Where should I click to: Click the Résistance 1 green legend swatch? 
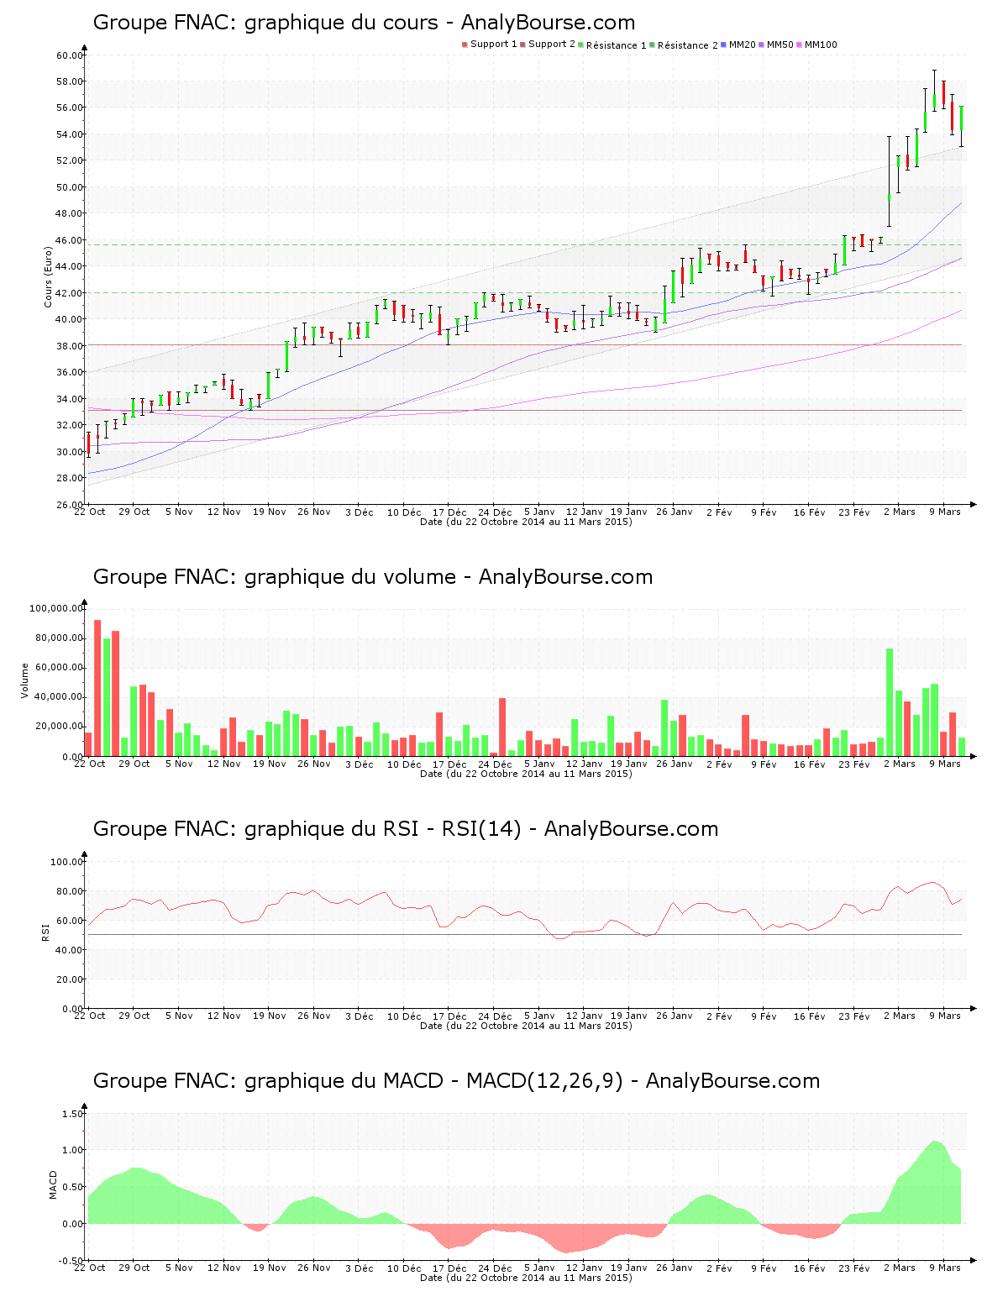pos(580,45)
